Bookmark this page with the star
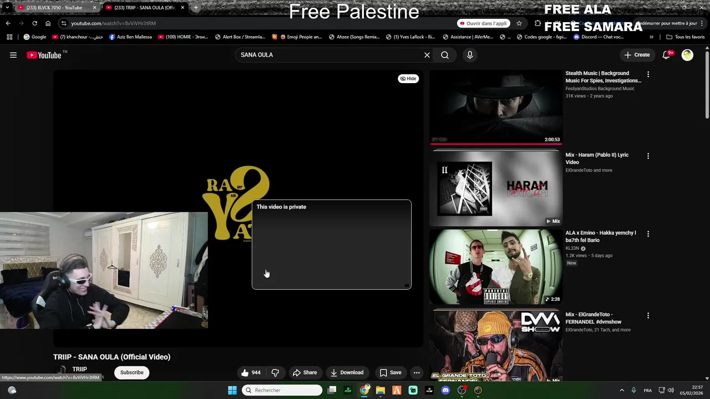This screenshot has height=399, width=710. [x=519, y=23]
